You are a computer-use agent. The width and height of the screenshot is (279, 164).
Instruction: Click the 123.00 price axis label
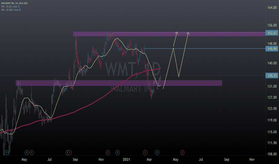pos(272,109)
